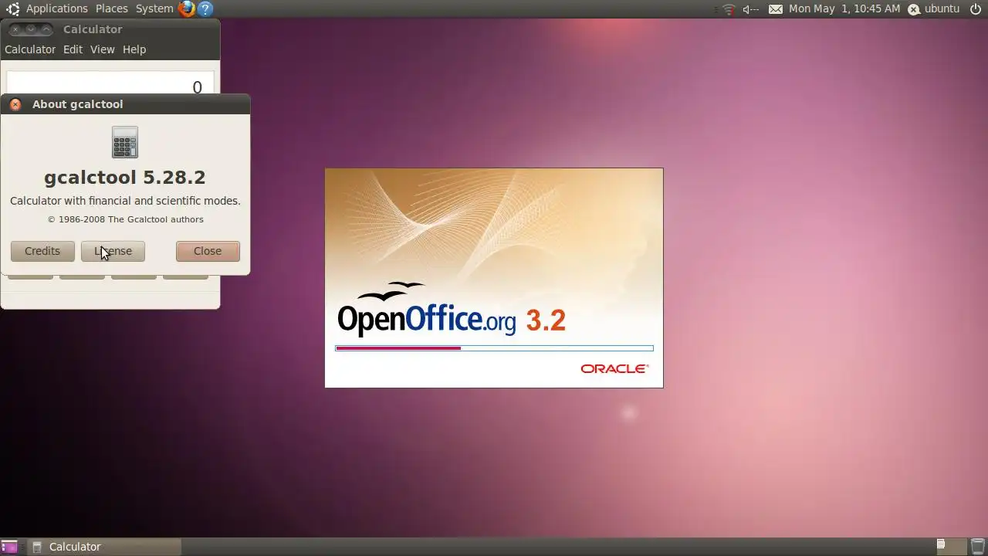Click the show desktop icon in bottom panel
Viewport: 988px width, 556px height.
coord(9,547)
